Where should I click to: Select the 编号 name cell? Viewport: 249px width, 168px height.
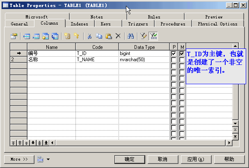pyautogui.click(x=51, y=53)
